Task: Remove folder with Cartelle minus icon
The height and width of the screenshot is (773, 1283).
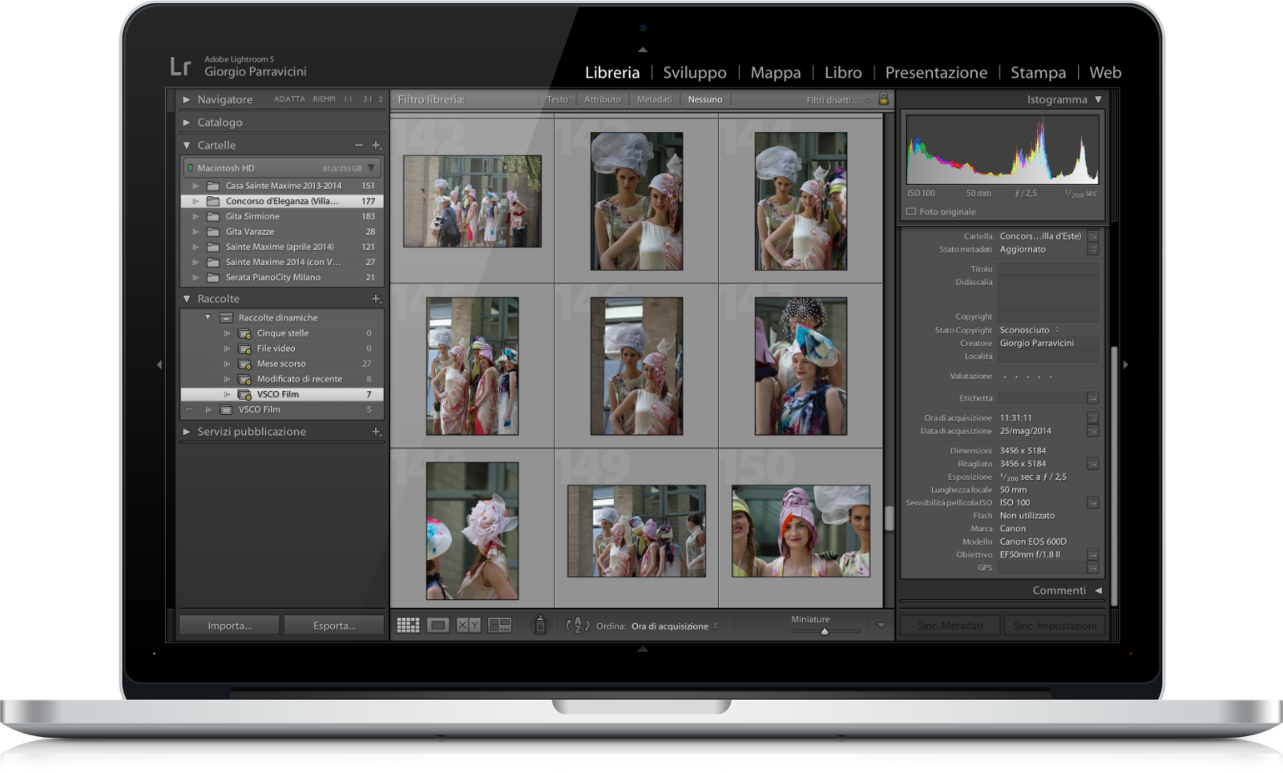Action: pos(358,145)
